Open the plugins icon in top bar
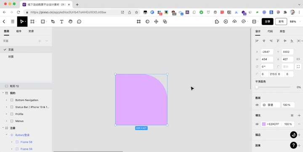Screen dimensions: 303x152 217,21
